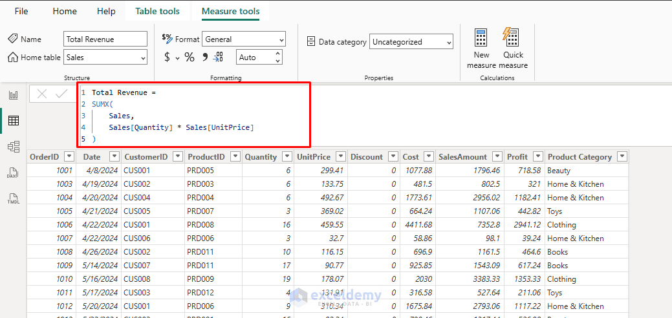Toggle thousands separator comma icon

coord(204,57)
